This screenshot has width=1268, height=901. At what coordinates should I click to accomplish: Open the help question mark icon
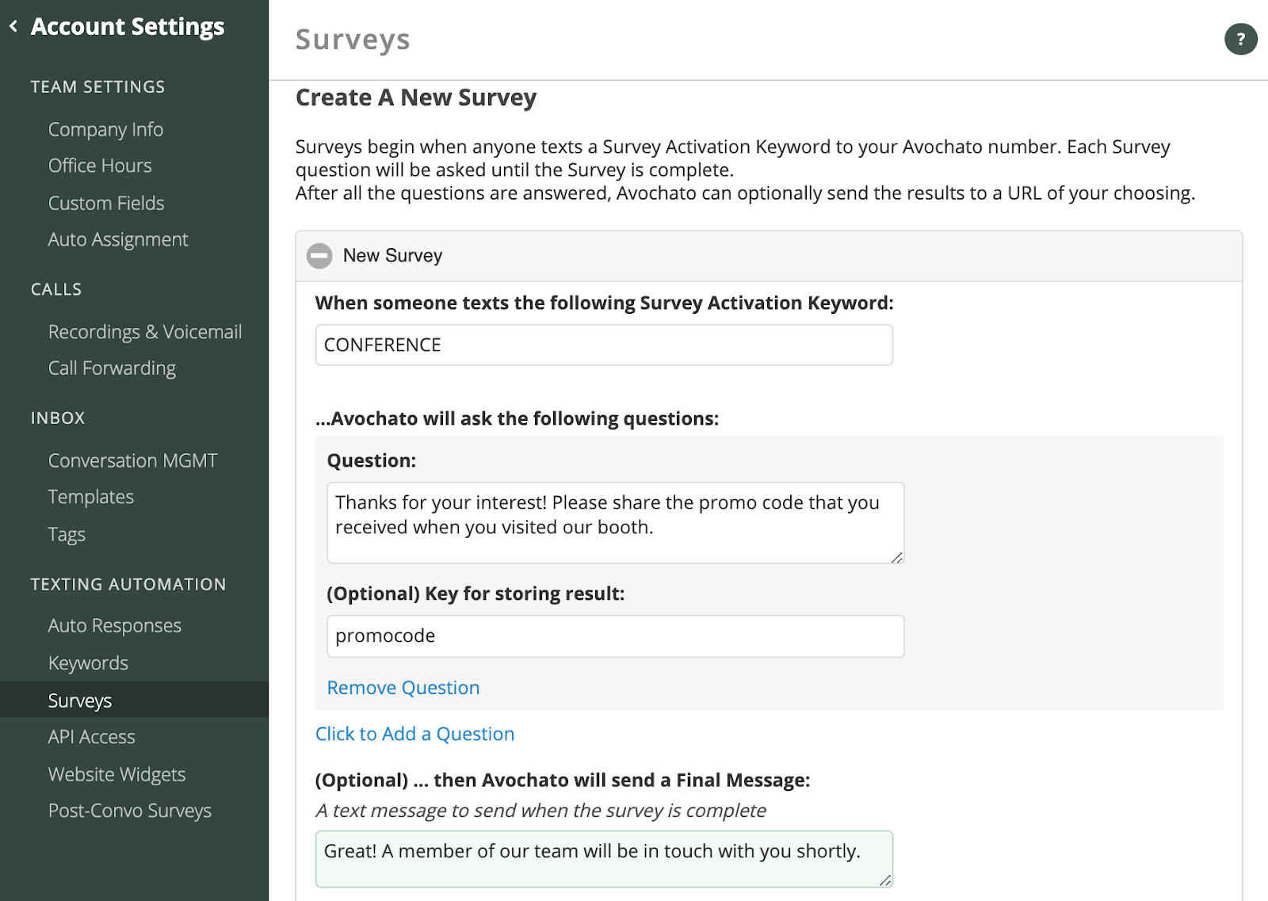pos(1241,39)
